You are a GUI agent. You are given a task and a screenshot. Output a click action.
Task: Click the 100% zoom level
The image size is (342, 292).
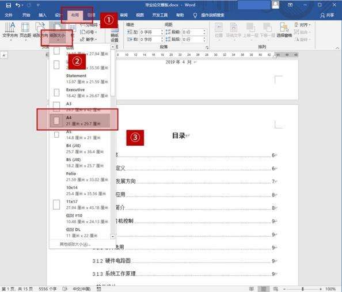330,289
